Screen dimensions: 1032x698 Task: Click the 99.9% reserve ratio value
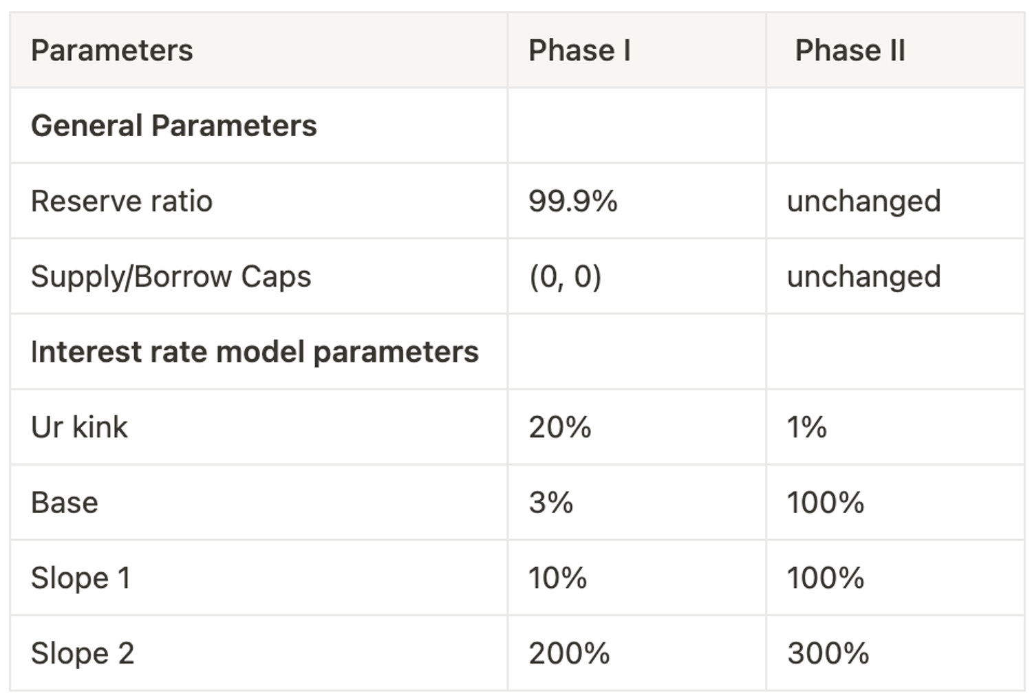coord(573,201)
